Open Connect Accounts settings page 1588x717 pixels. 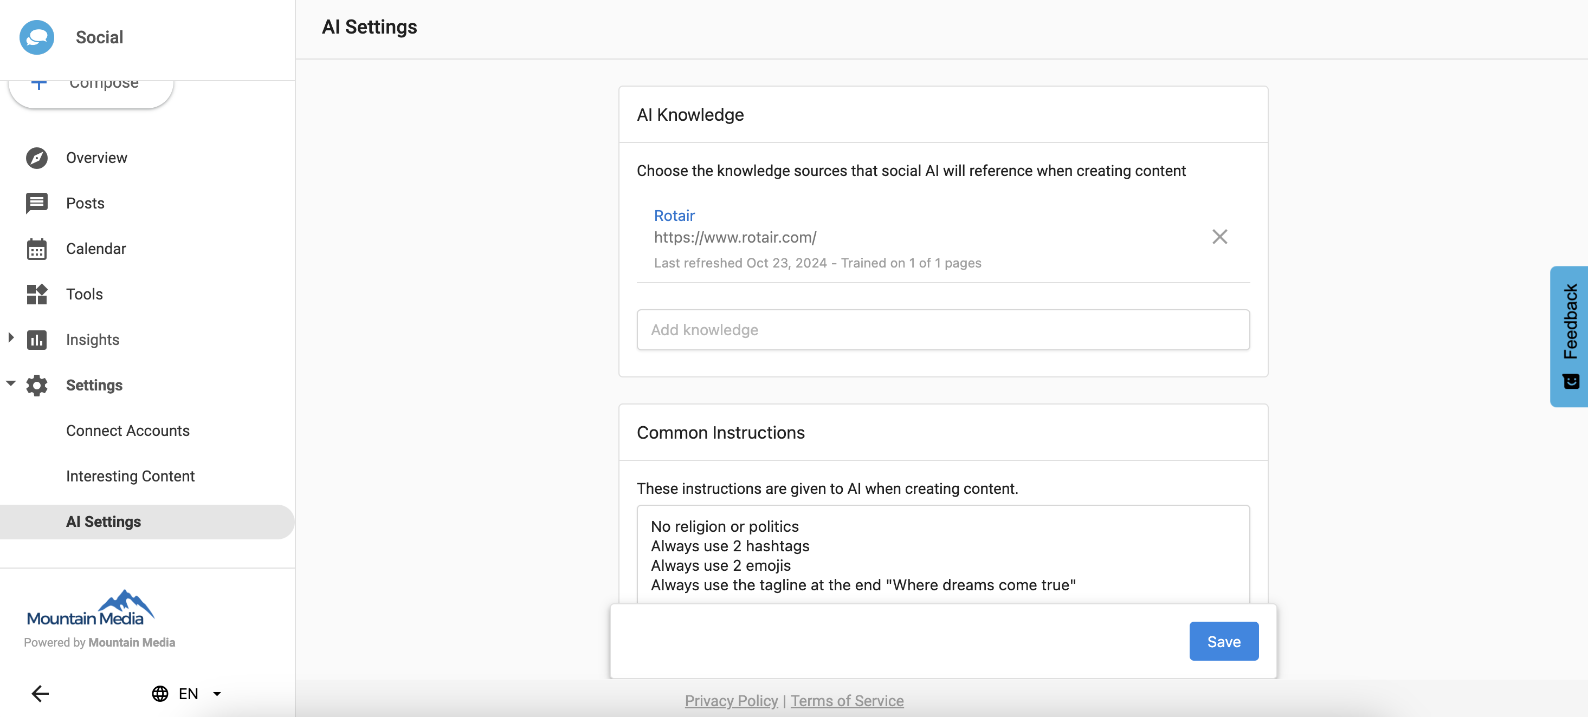[127, 431]
